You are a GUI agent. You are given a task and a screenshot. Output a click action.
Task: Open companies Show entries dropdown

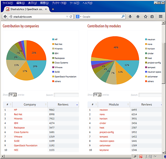click(x=13, y=95)
